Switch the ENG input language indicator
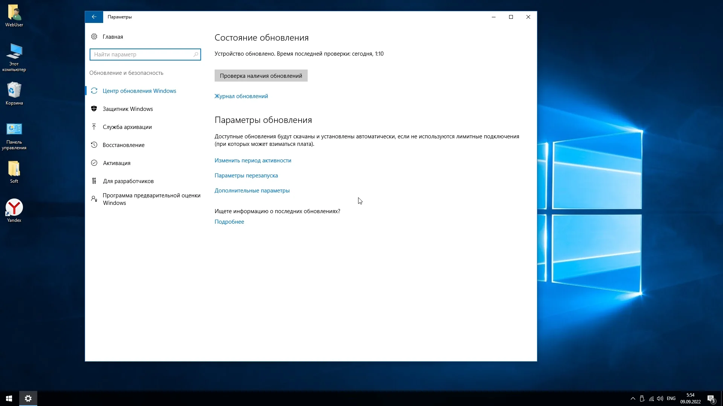The width and height of the screenshot is (723, 406). pyautogui.click(x=671, y=398)
